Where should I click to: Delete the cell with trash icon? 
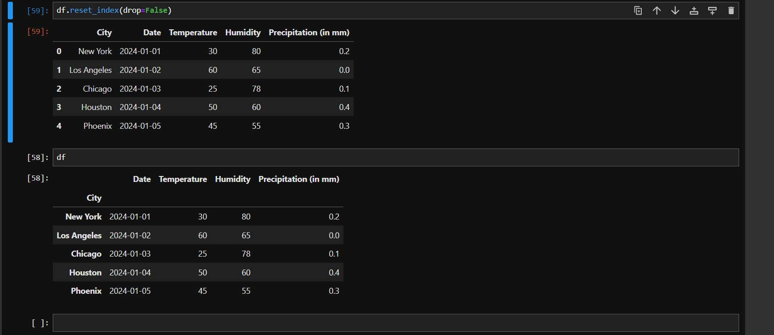tap(731, 11)
